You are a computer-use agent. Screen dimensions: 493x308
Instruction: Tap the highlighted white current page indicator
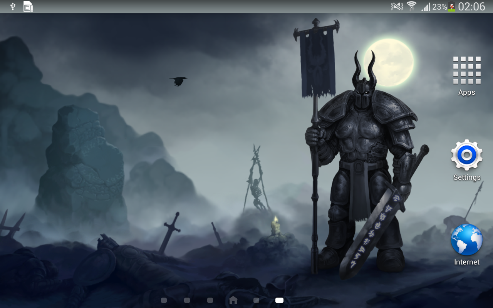coord(279,300)
